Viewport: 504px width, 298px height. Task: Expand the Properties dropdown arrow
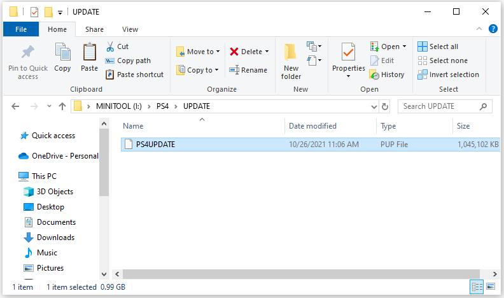(349, 76)
